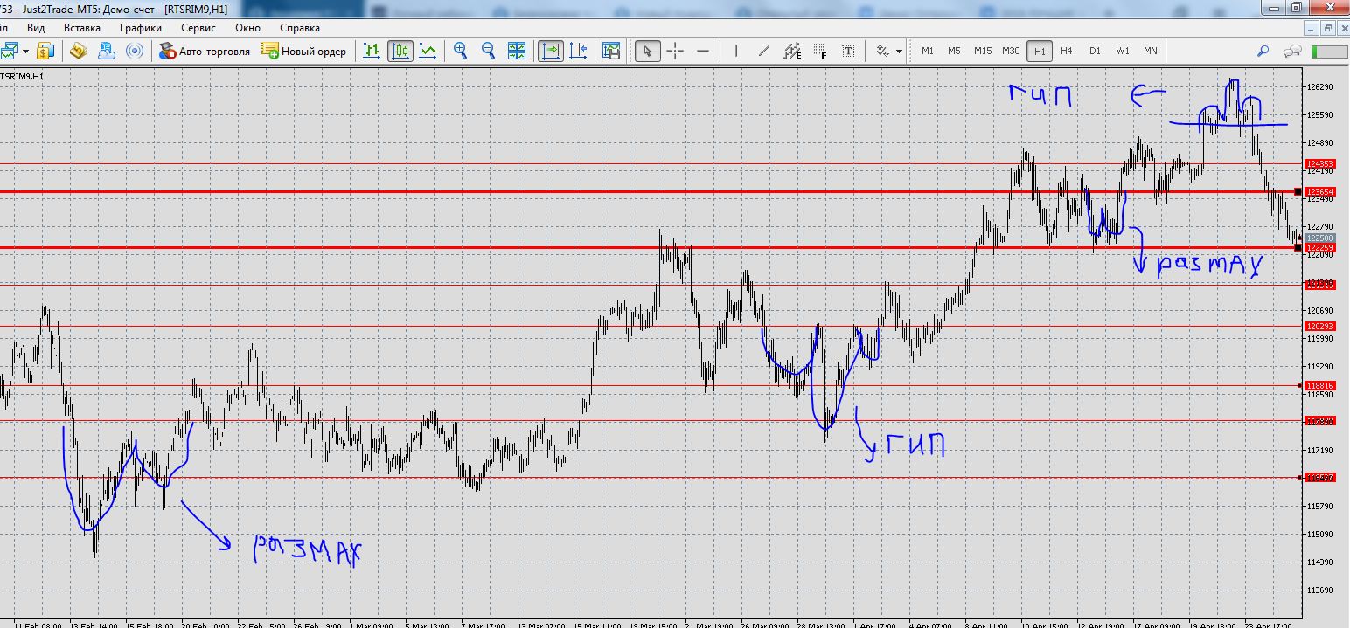Select the Fibonacci retracement tool

coord(820,51)
